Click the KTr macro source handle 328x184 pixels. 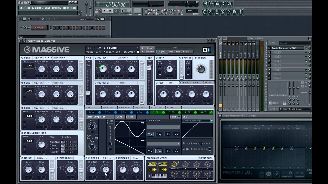(x=155, y=164)
